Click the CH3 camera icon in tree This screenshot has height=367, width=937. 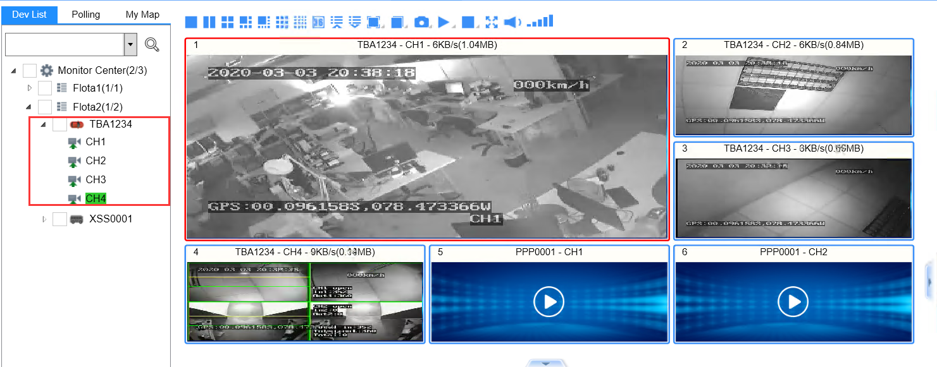pyautogui.click(x=75, y=180)
